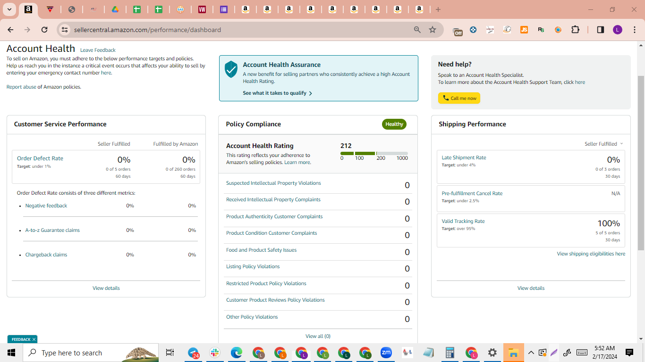The width and height of the screenshot is (645, 362).
Task: Open the Seller Fulfilled dropdown in Shipping Performance
Action: pos(604,144)
